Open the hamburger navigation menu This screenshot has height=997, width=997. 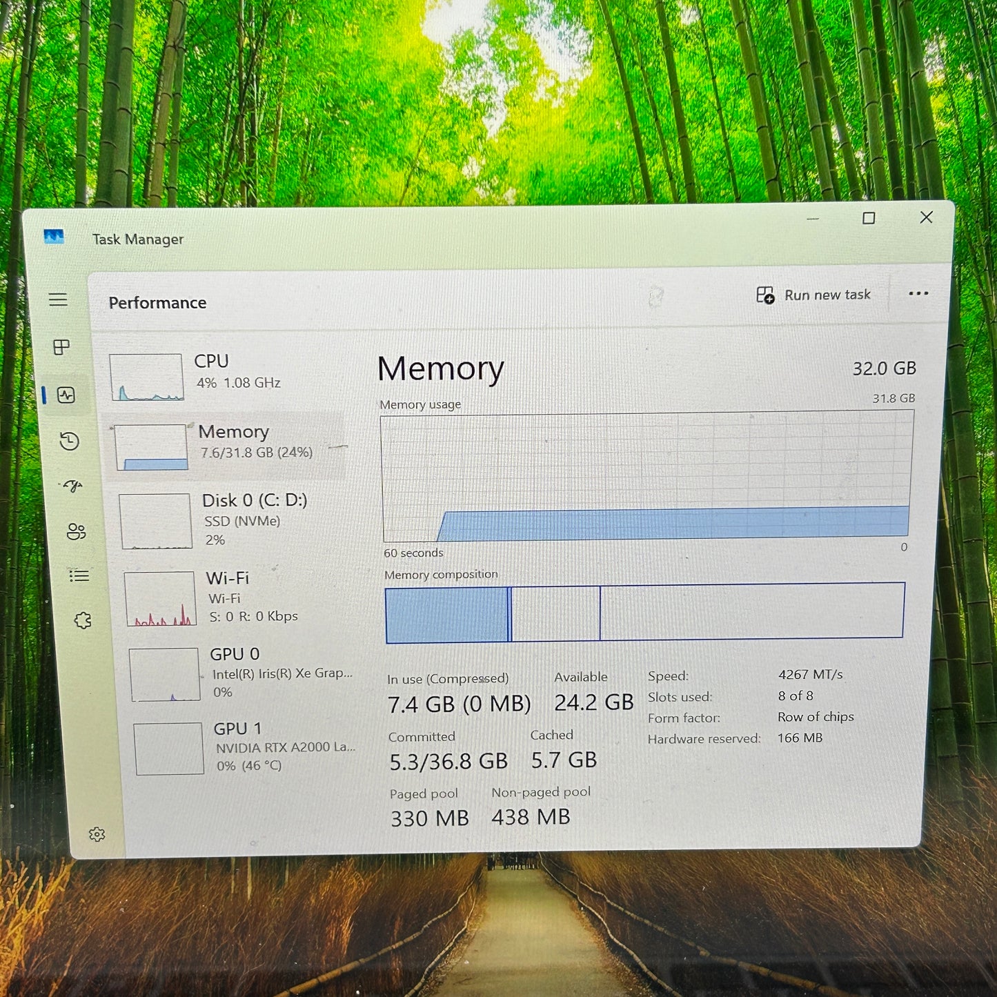tap(58, 300)
